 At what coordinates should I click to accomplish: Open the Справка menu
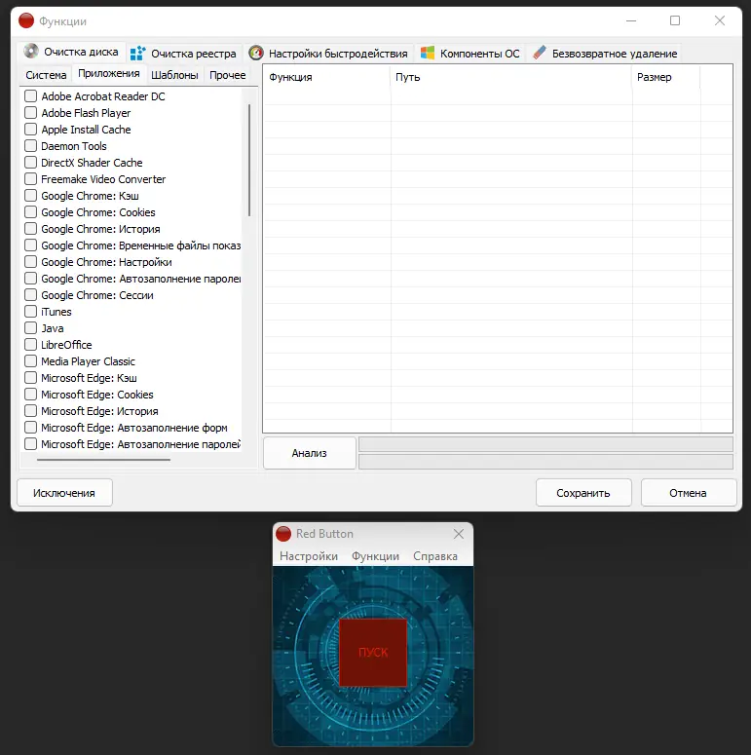[x=435, y=556]
